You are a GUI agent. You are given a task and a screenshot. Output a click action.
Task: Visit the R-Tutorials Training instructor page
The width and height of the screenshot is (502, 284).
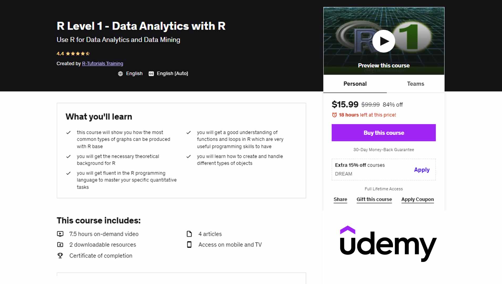[x=103, y=63]
